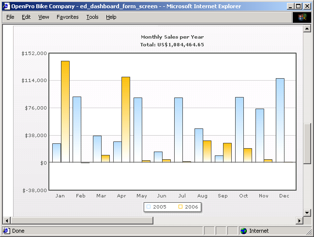Toggle the 2006 series legend box
The width and height of the screenshot is (314, 237).
coord(180,207)
